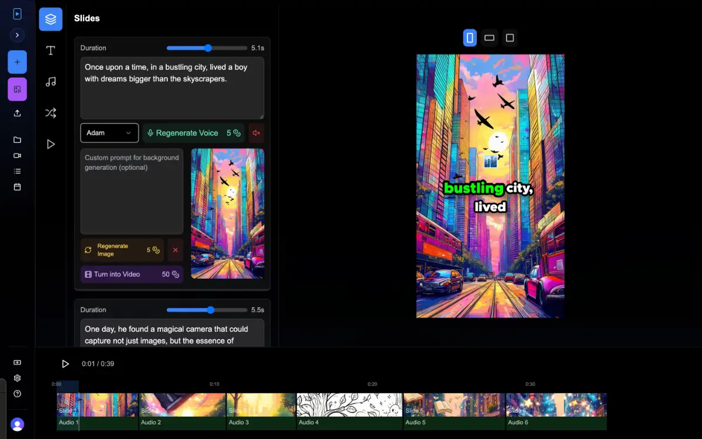Select the Text tool icon
Screen dimensions: 702x439
(x=51, y=50)
